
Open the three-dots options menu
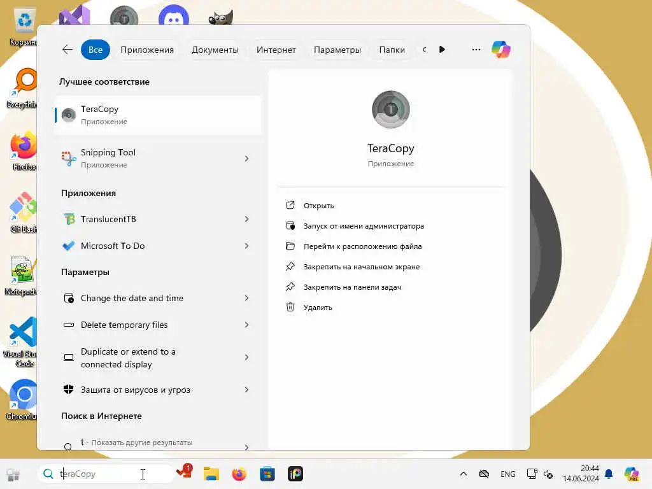click(x=476, y=50)
